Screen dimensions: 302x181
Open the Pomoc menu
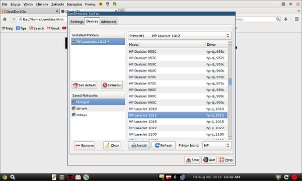click(90, 4)
